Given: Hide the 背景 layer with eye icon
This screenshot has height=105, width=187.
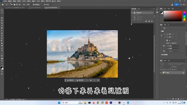Looking at the screenshot, I should (161, 73).
